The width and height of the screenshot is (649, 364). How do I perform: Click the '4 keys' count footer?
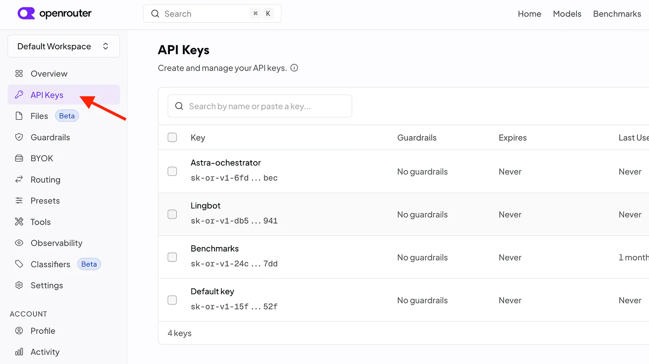point(179,333)
